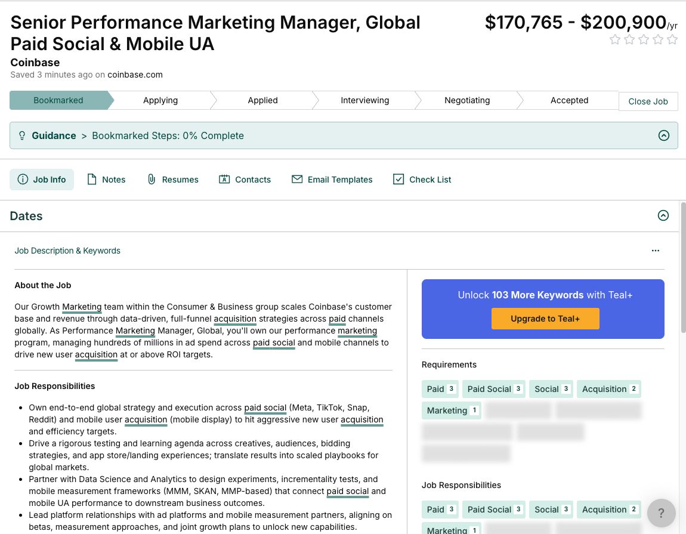Click the job title heading

pos(215,33)
